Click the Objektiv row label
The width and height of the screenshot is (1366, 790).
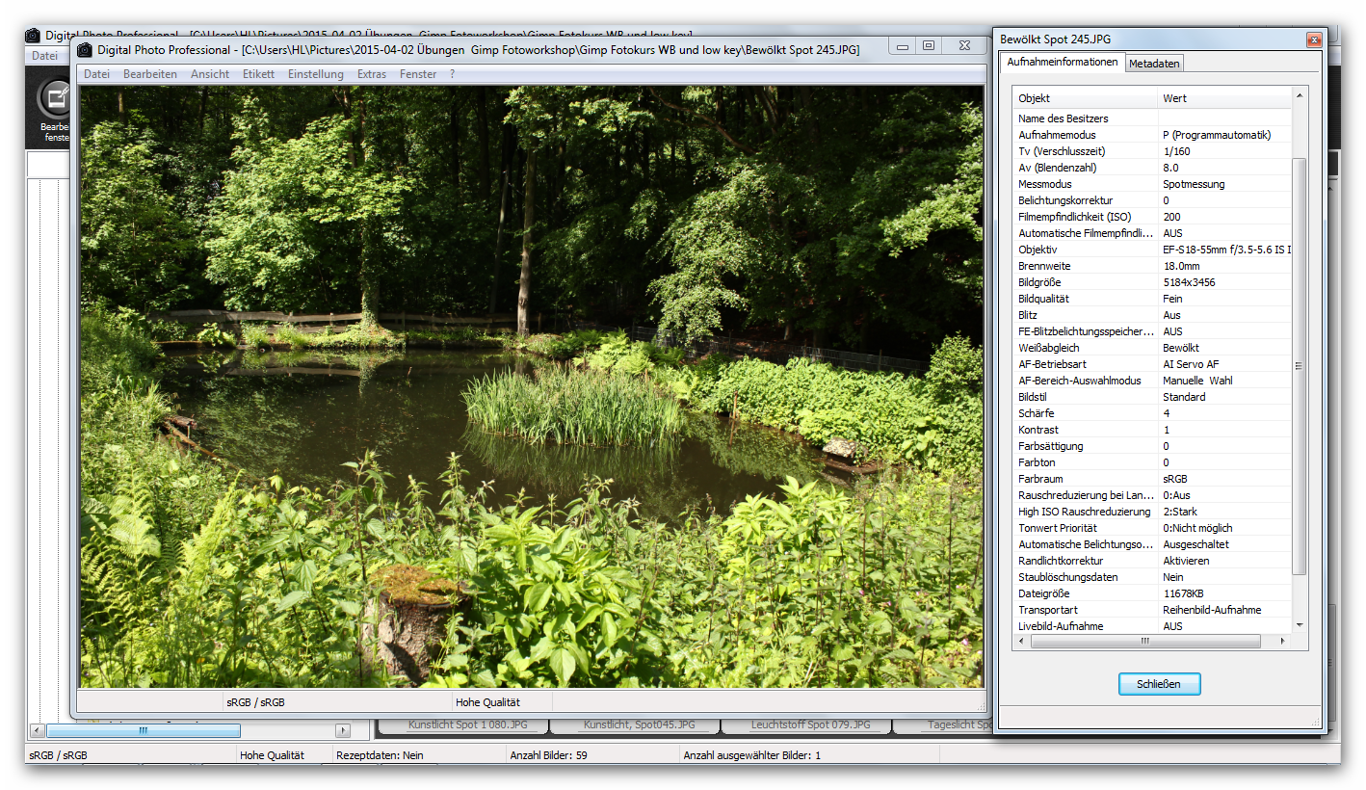1038,250
